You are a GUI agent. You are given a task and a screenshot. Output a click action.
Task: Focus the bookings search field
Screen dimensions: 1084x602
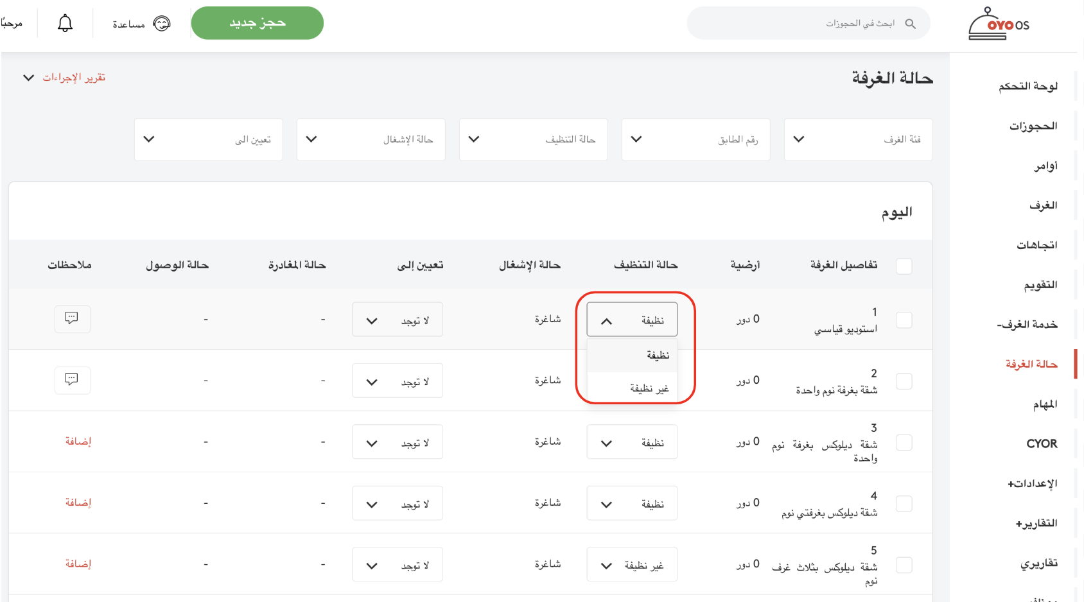point(809,24)
